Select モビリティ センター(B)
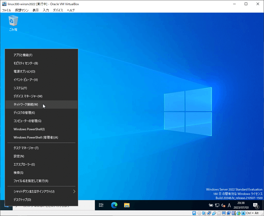Screen dimensions: 264x216 (x=41, y=63)
